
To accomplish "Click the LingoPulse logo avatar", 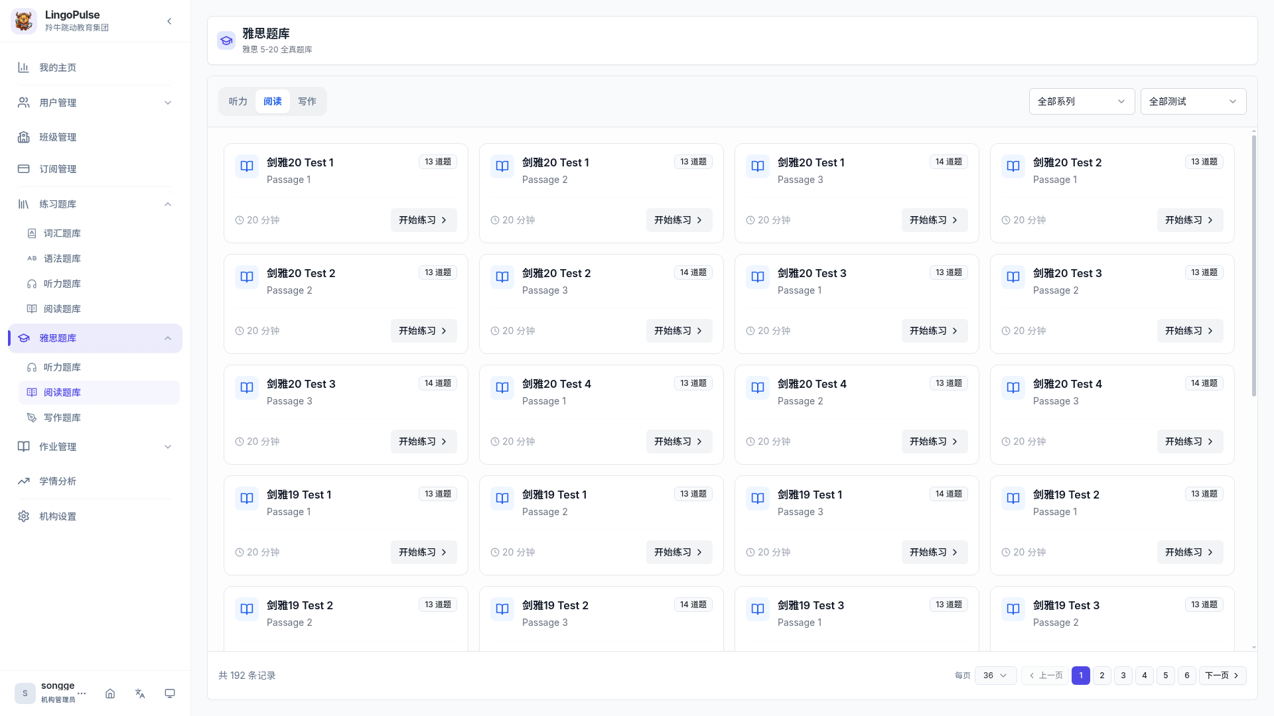I will 24,21.
